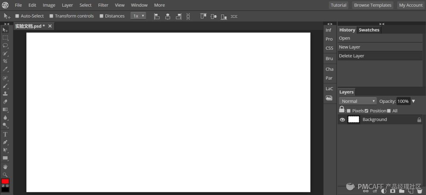Select the Hand tool
This screenshot has height=195, width=426.
pyautogui.click(x=5, y=167)
